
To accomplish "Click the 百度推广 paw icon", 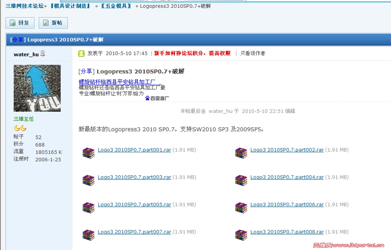I will pos(147,99).
